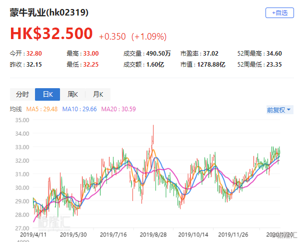The image size is (301, 242).
Task: Click the 成交额 value 1.60亿
Action: coord(155,65)
